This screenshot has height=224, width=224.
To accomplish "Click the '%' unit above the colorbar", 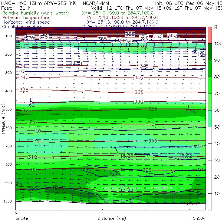I will pos(216,27).
